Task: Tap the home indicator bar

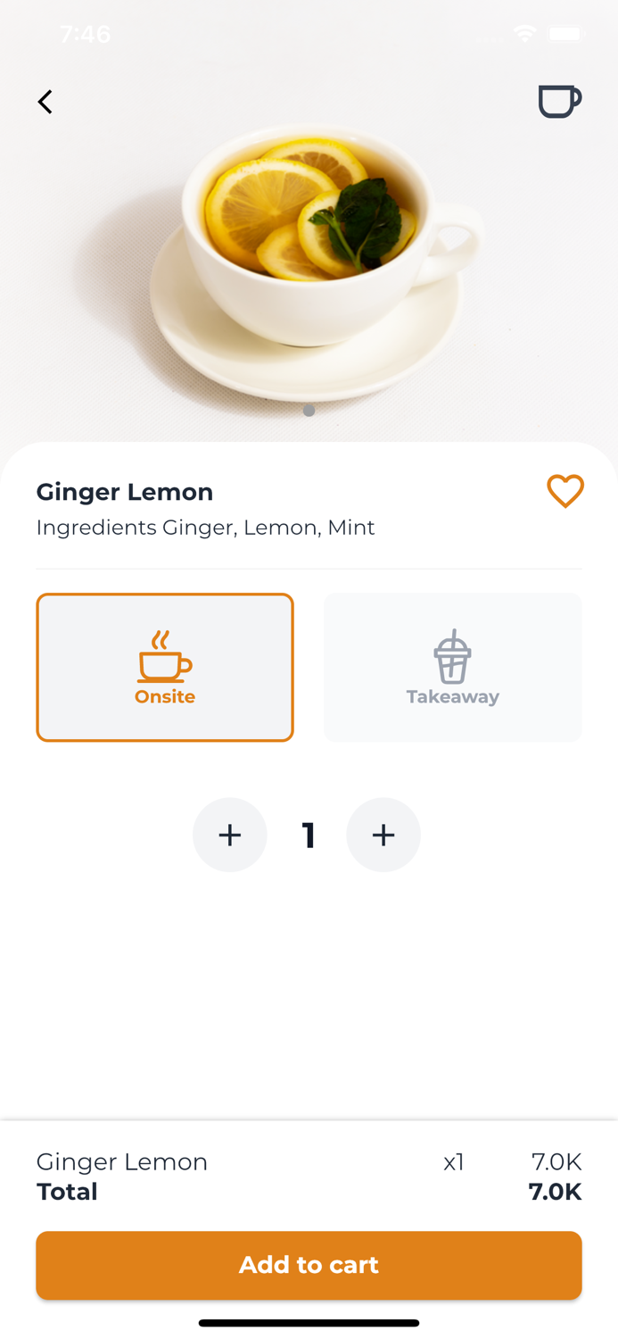Action: click(x=309, y=1323)
